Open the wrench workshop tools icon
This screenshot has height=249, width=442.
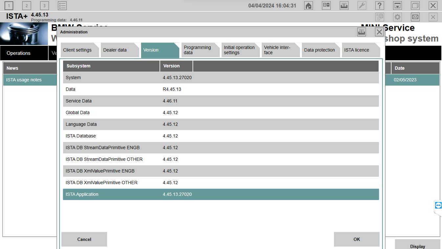click(362, 5)
